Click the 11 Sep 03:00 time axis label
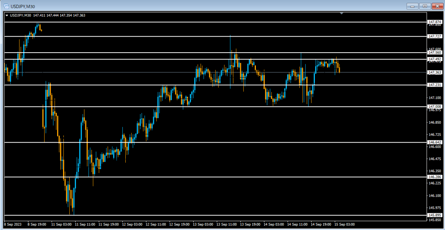Screen dimensions: 445x230 (61, 224)
